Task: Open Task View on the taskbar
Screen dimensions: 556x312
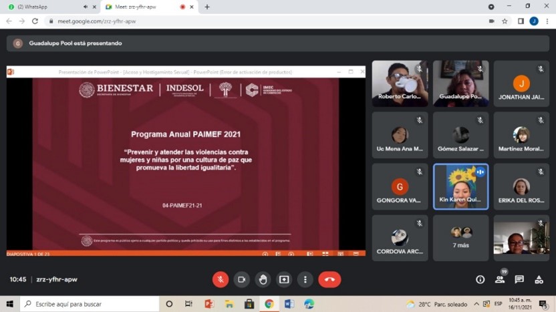Action: [188, 304]
